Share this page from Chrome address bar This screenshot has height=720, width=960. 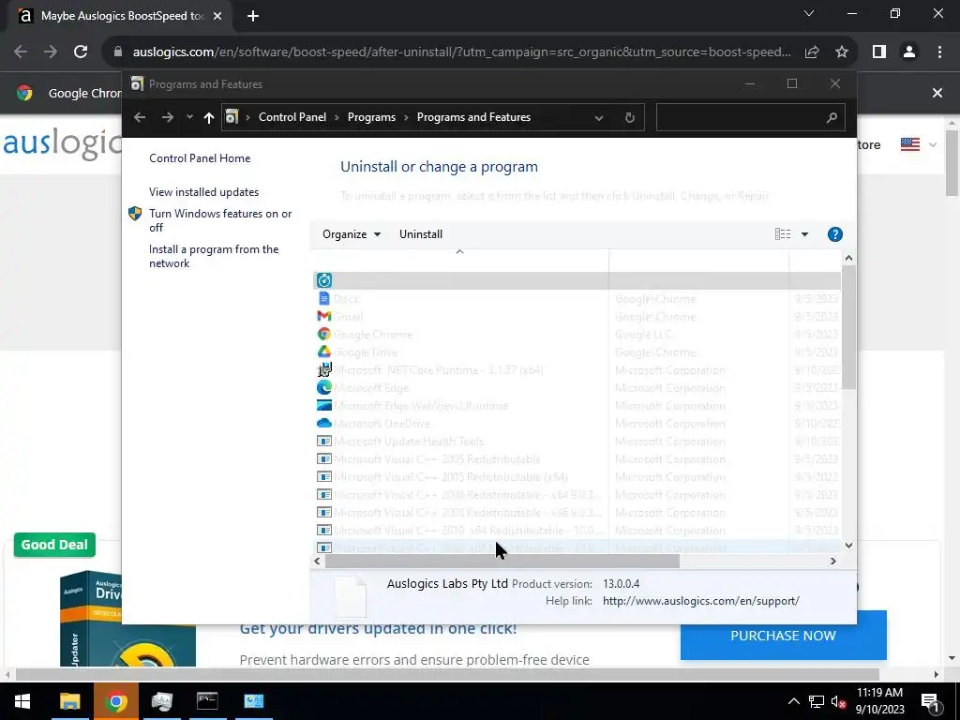(812, 52)
